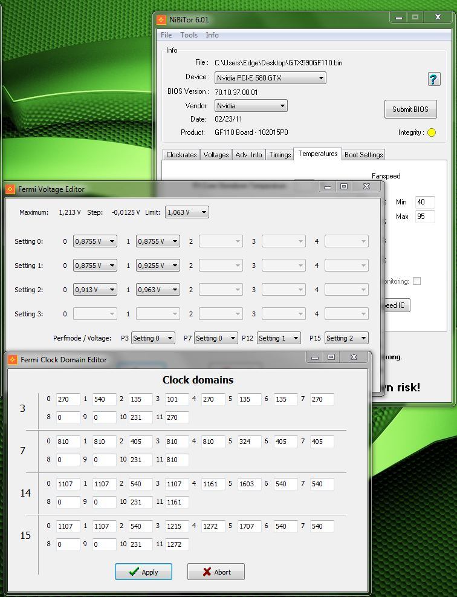Screen dimensions: 457x597
Task: Click perf level 3 domain 3 field (101)
Action: (177, 399)
